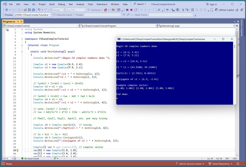Click the Share icon beside GitHub Copilot

[237, 10]
